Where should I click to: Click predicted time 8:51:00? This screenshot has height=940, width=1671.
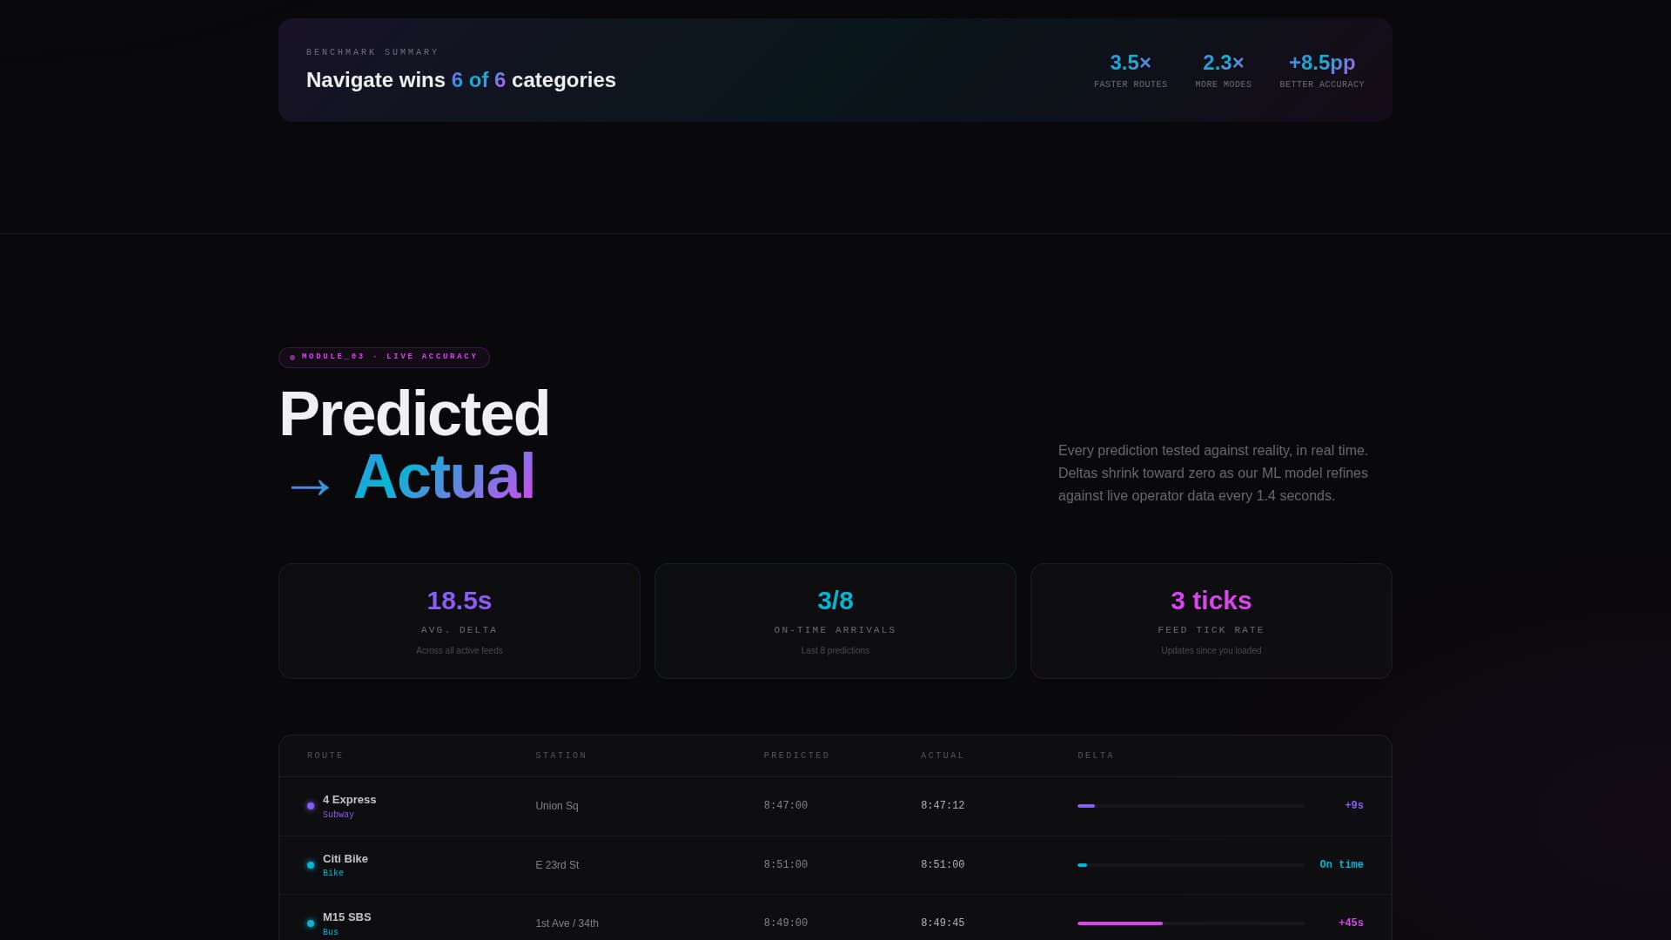786,865
